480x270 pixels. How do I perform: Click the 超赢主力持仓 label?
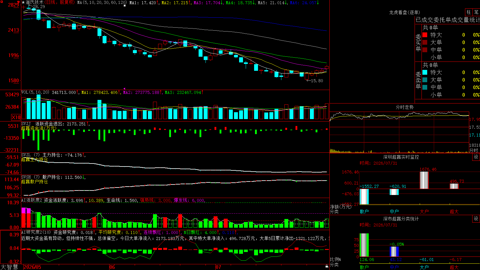click(x=34, y=159)
